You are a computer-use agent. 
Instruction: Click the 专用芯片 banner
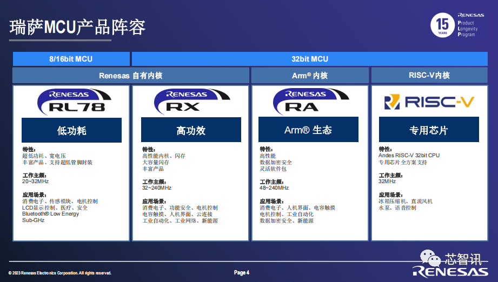click(x=429, y=130)
